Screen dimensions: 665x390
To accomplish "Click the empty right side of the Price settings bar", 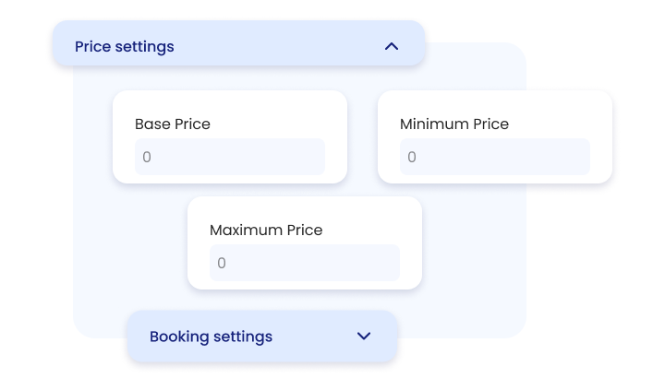I will point(305,46).
